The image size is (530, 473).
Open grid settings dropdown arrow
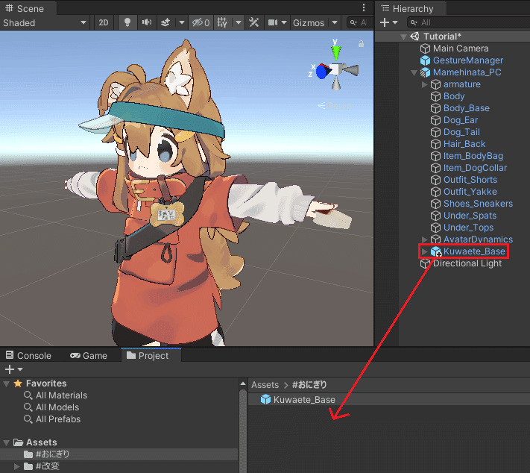coord(239,22)
